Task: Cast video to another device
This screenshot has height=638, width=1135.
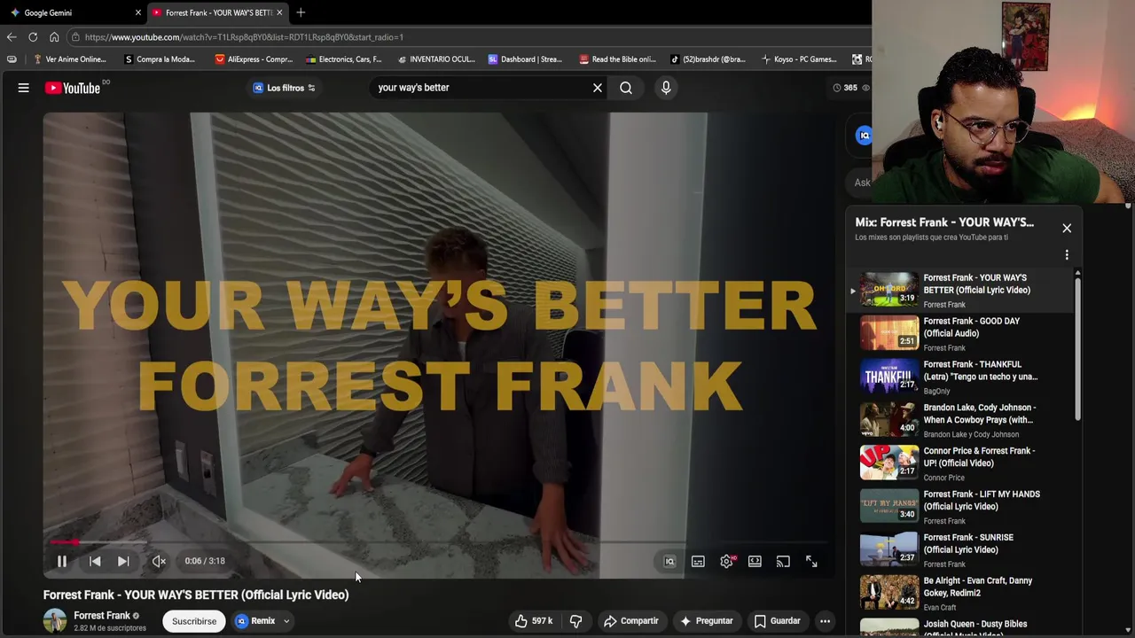Action: (783, 561)
